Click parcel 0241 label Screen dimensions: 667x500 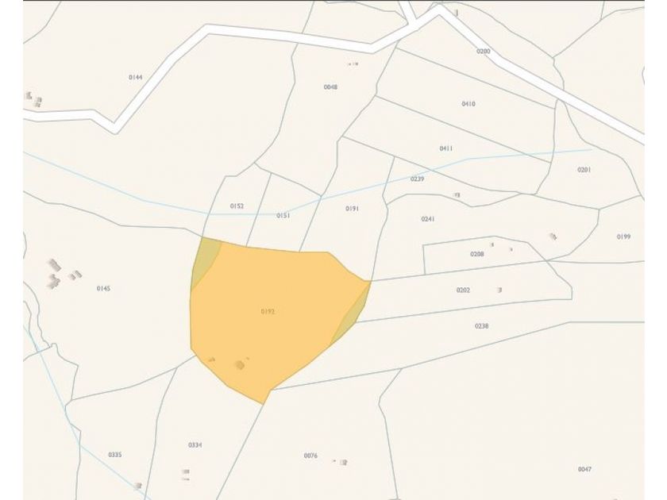428,219
